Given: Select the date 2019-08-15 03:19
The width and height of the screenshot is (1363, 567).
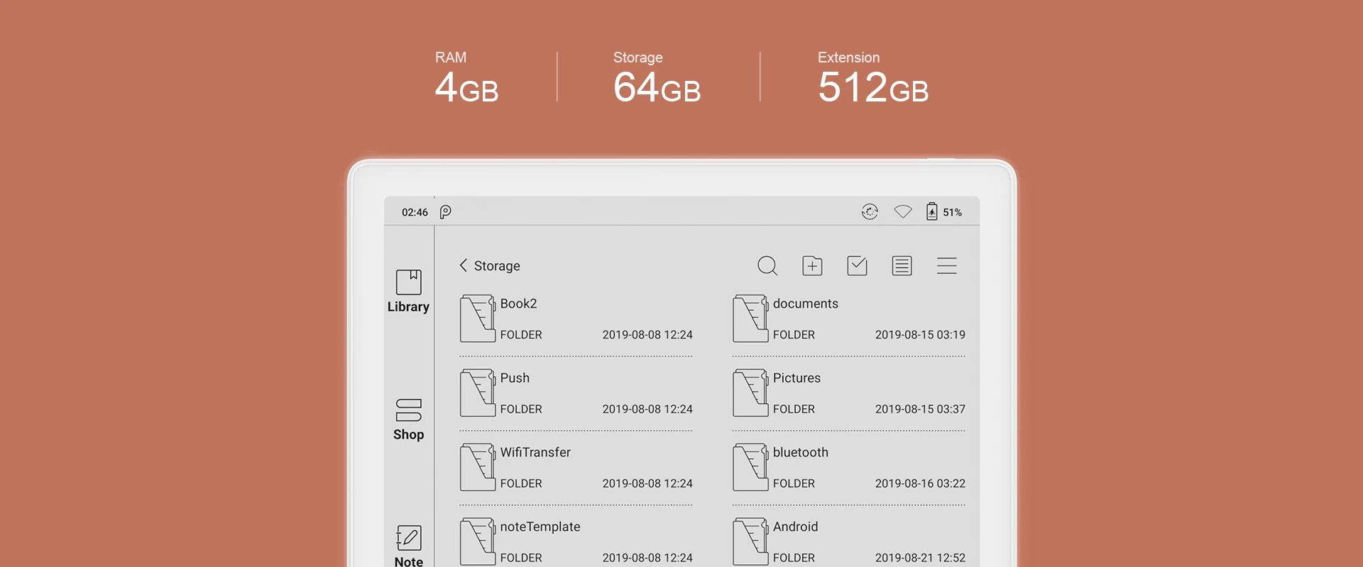Looking at the screenshot, I should pyautogui.click(x=920, y=334).
